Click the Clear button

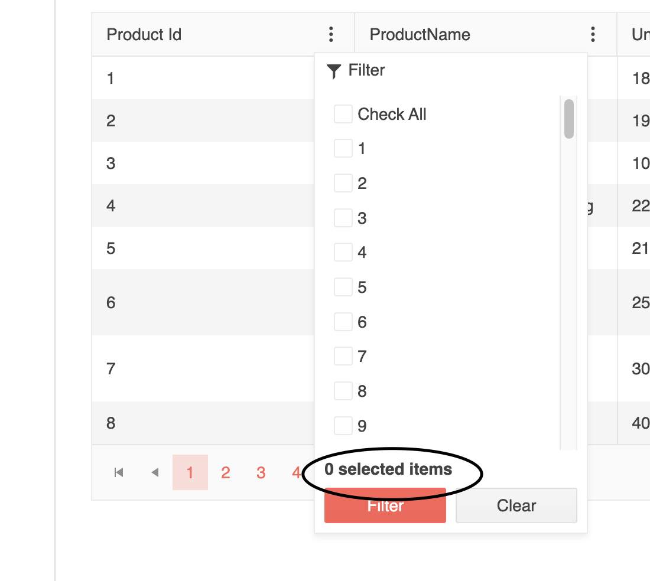point(515,505)
